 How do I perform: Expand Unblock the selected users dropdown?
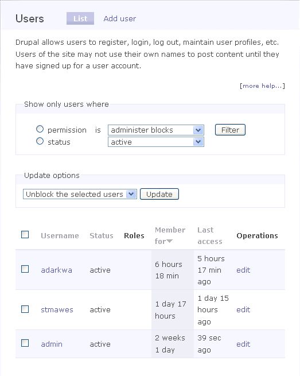pos(80,194)
